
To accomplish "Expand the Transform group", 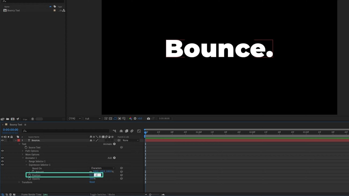I will 19,182.
